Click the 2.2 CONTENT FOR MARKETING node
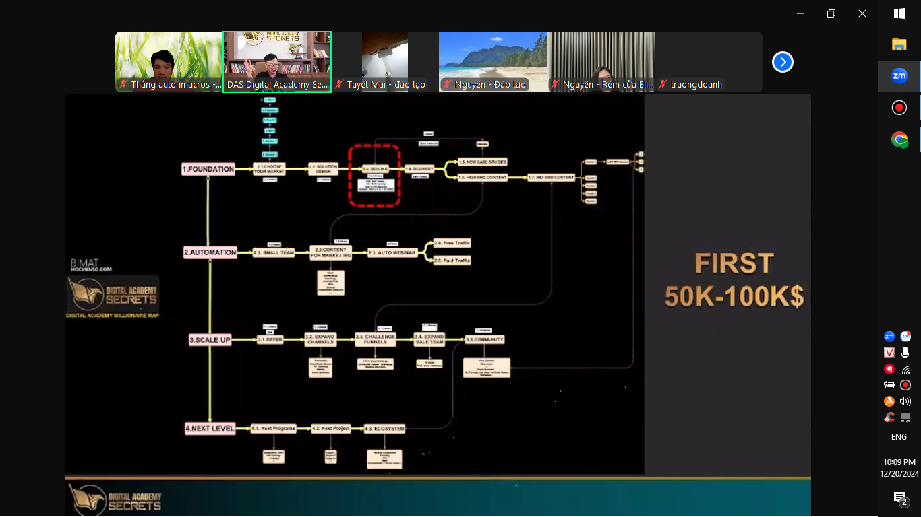 point(330,252)
